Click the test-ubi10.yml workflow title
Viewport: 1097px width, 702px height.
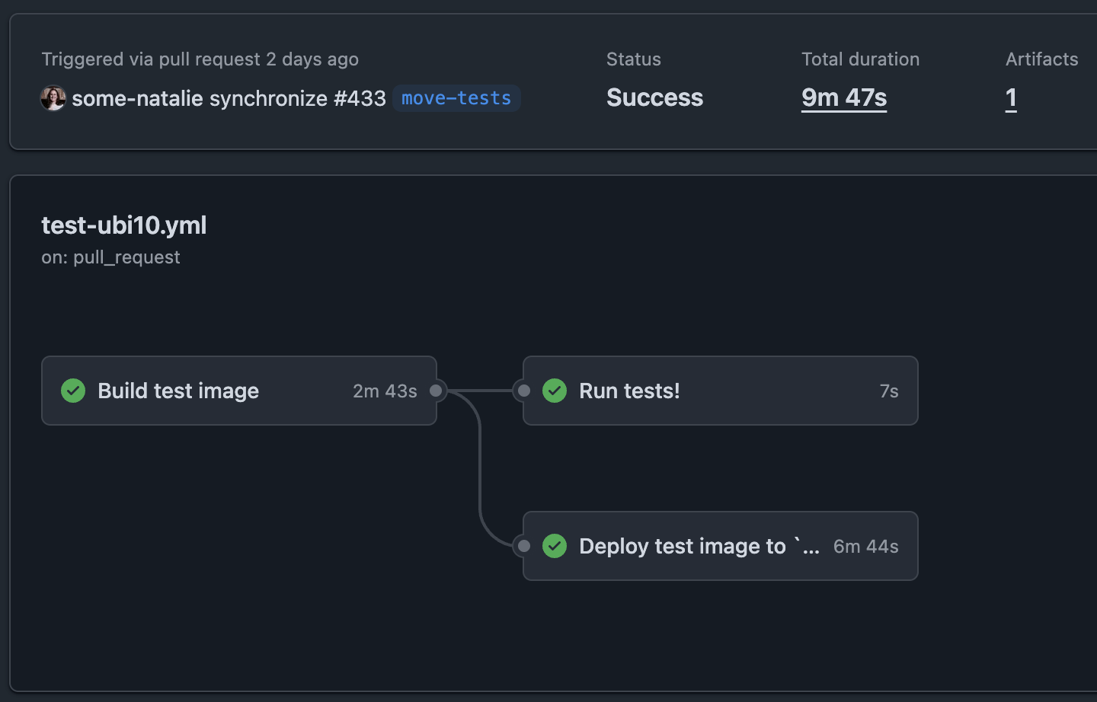tap(124, 225)
